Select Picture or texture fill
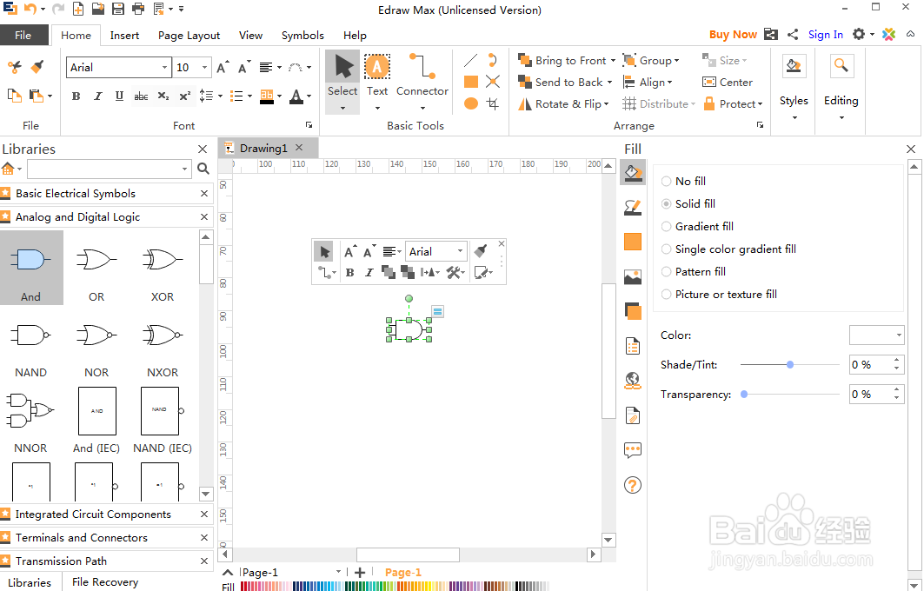Image resolution: width=924 pixels, height=591 pixels. point(720,294)
